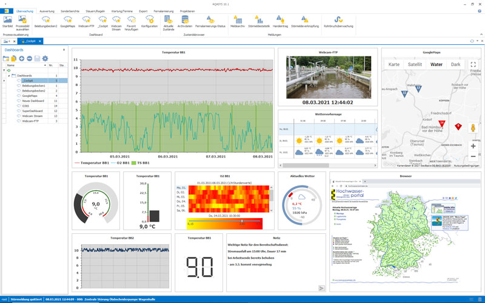Click map marker 14 near Bad Homburg
The image size is (485, 303).
click(442, 124)
